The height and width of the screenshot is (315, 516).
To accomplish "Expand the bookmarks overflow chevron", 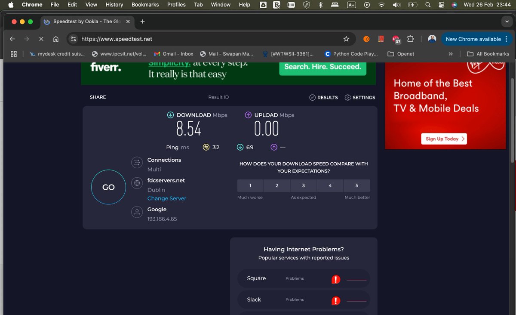I will [x=451, y=54].
